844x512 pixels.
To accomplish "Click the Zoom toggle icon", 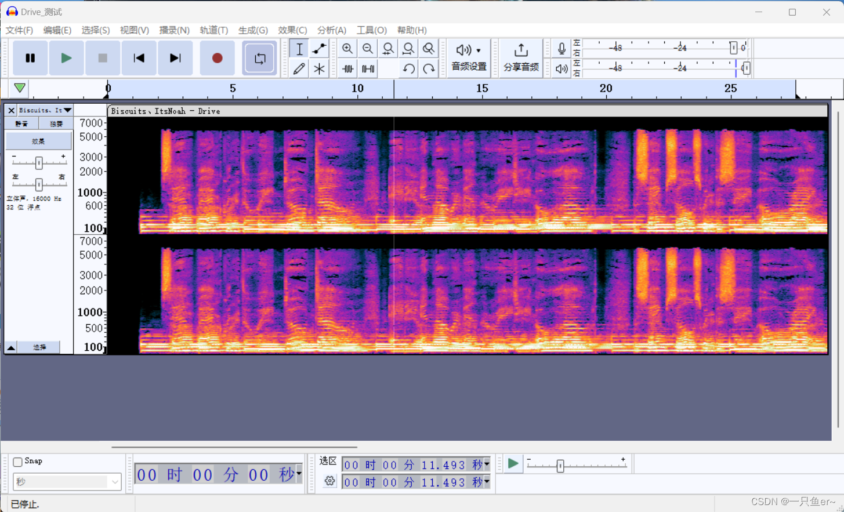I will pos(429,49).
